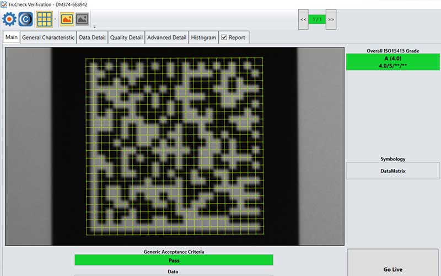Click the DataMatrix symbology field
Screen dimensions: 441x276
[392, 171]
